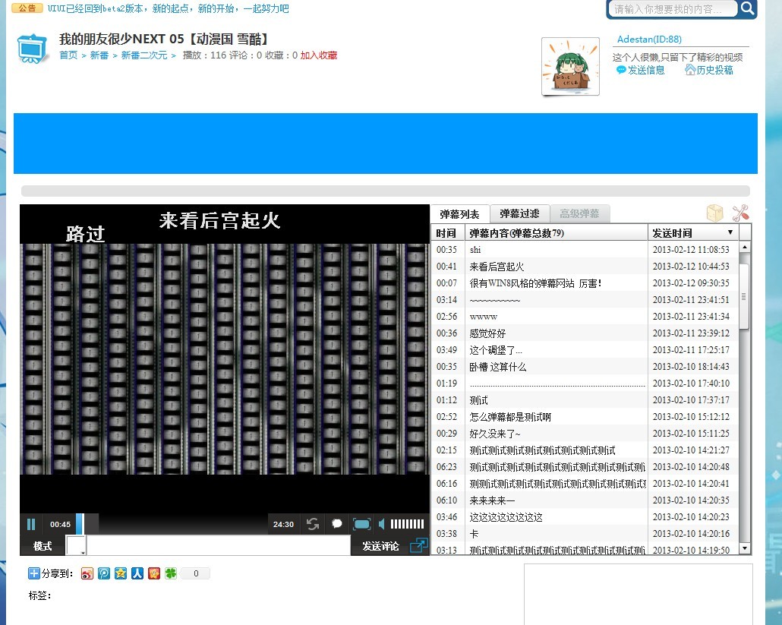Open the pop-out player window icon

418,546
